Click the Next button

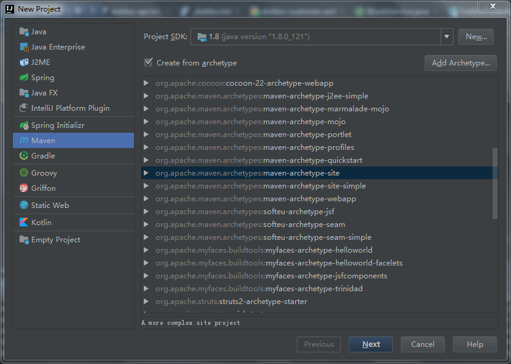pyautogui.click(x=371, y=344)
